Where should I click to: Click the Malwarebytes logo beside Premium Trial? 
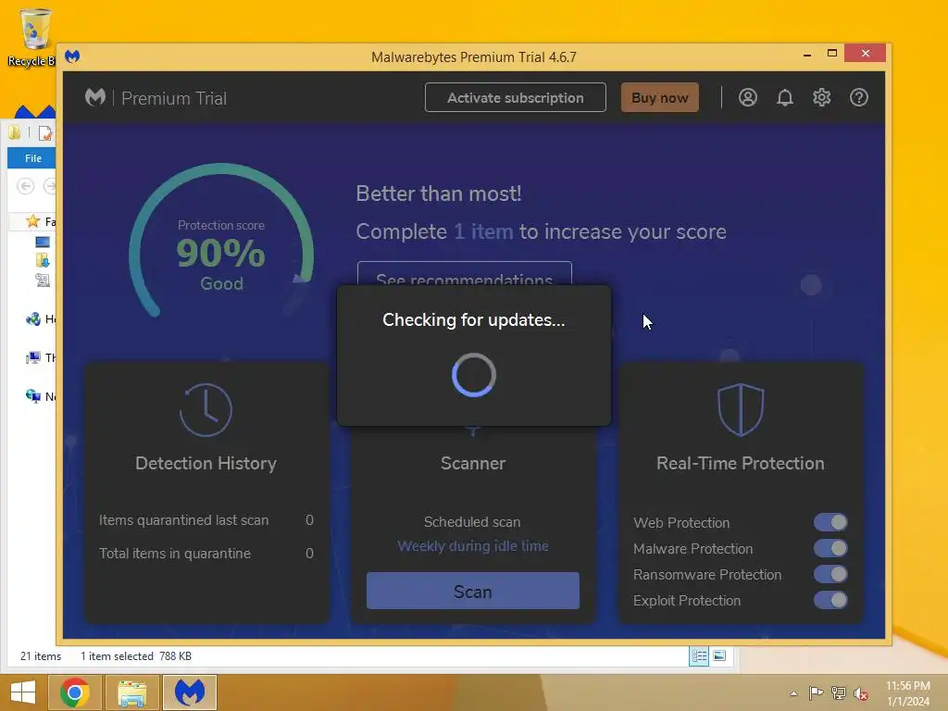(x=95, y=97)
